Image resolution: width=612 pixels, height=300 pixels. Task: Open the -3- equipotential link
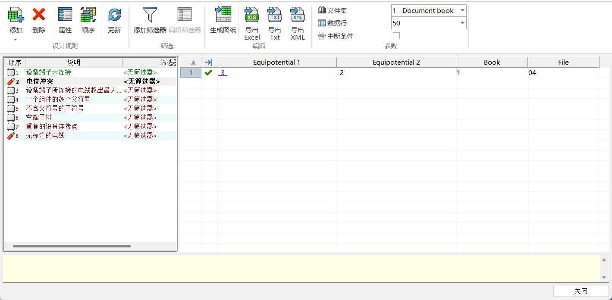tap(223, 73)
